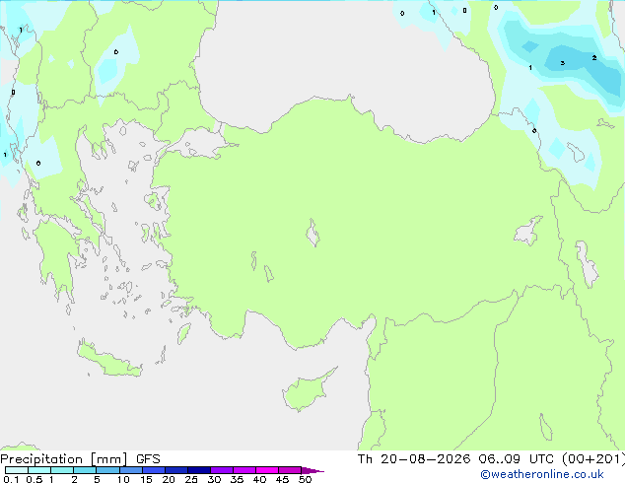The width and height of the screenshot is (625, 483).
Task: Click the purple legend swatch between 30 and 35
Action: click(222, 470)
